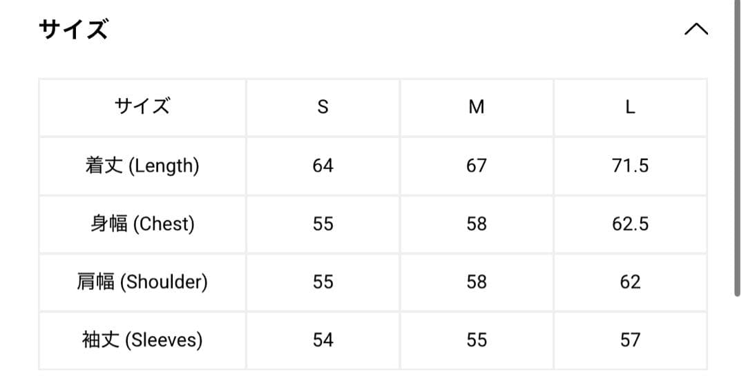
Task: Collapse the サイズ section chevron
Action: (x=696, y=29)
